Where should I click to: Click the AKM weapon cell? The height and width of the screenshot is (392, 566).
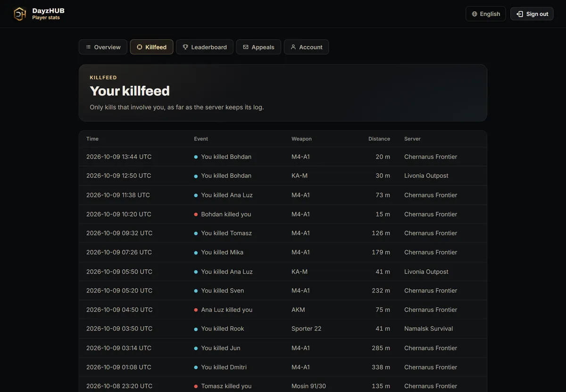298,310
